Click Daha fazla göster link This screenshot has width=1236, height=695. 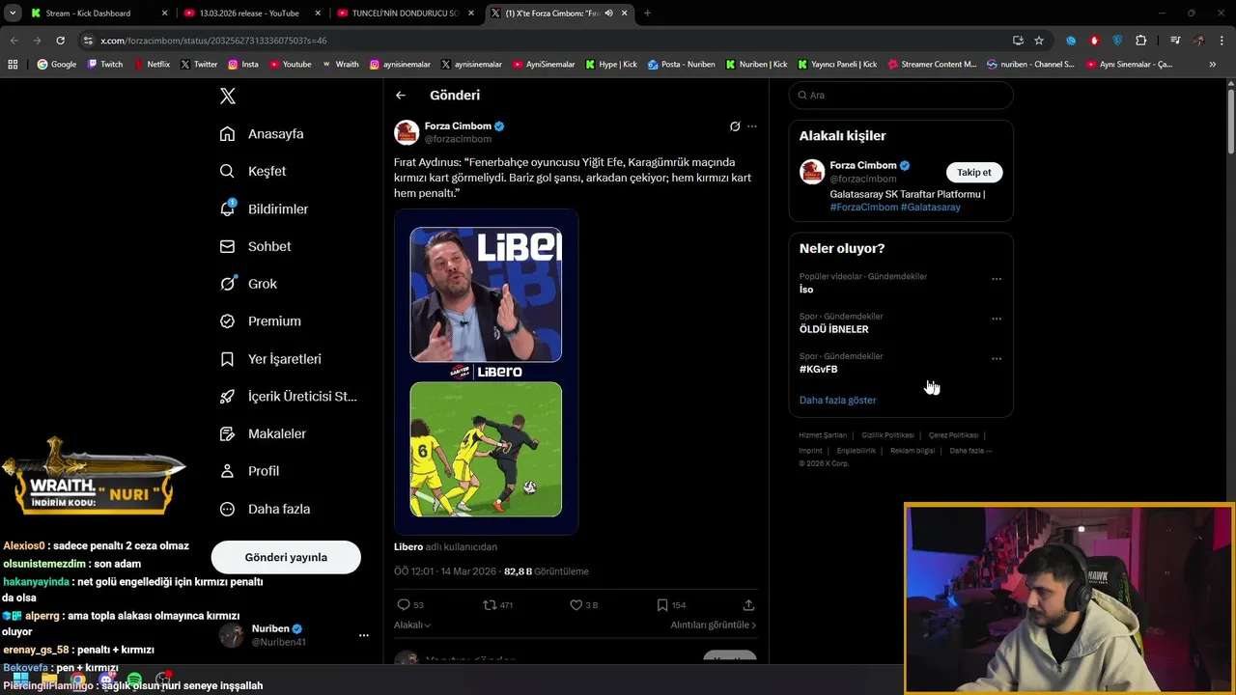[x=837, y=400]
